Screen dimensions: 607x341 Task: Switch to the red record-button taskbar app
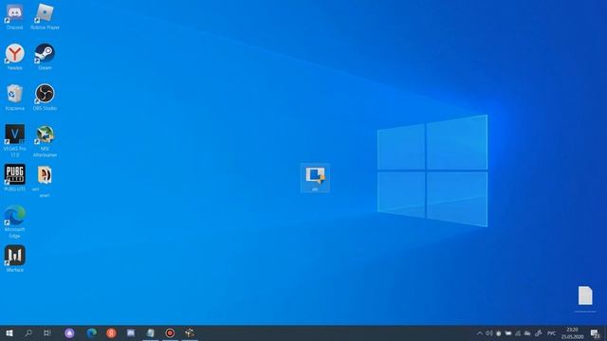pyautogui.click(x=170, y=333)
